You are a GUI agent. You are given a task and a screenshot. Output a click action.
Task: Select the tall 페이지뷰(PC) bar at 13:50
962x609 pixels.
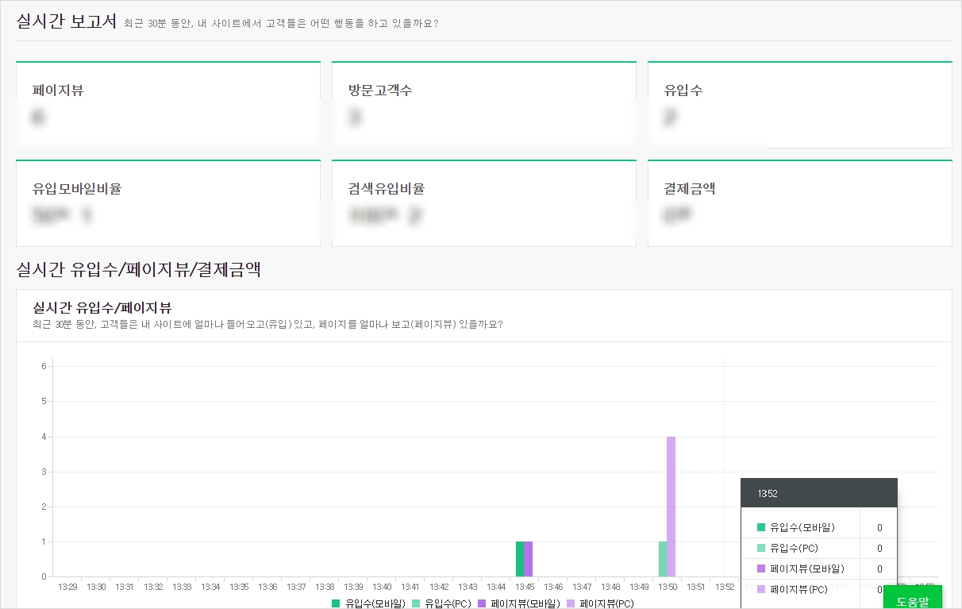[x=671, y=507]
